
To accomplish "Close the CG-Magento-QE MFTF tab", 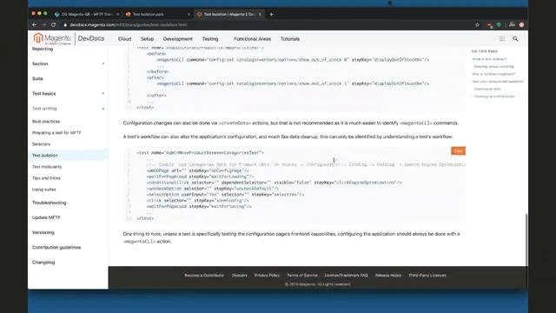I will click(118, 14).
